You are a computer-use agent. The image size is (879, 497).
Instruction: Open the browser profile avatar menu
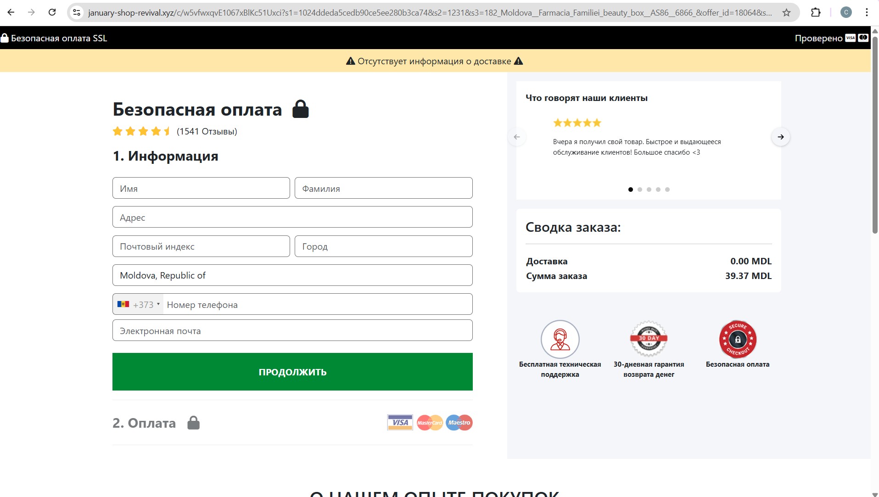[846, 12]
